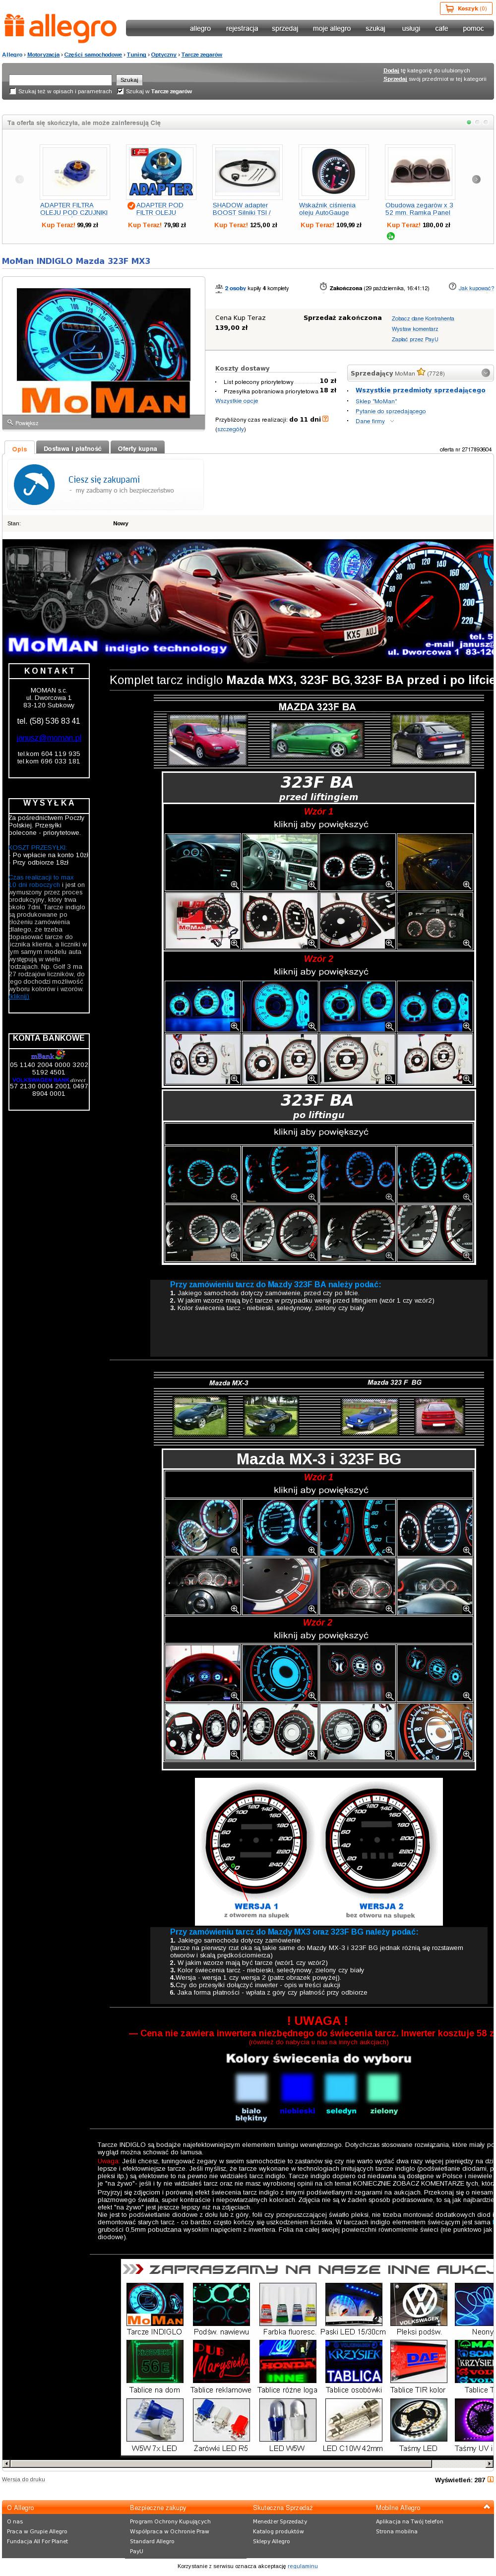Select the 'seledyn' color swatch
496x2576 pixels.
[x=341, y=2087]
